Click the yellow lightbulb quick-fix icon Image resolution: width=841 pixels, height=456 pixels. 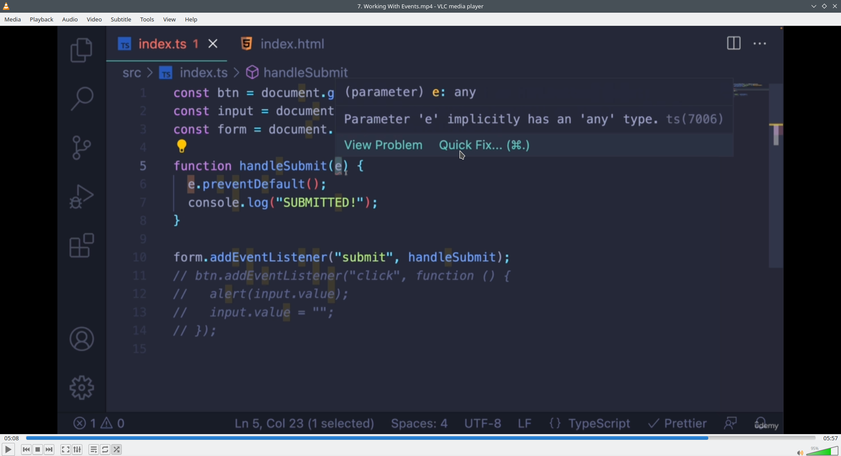click(182, 146)
